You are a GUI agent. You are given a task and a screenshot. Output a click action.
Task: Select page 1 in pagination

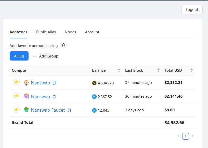click(186, 136)
